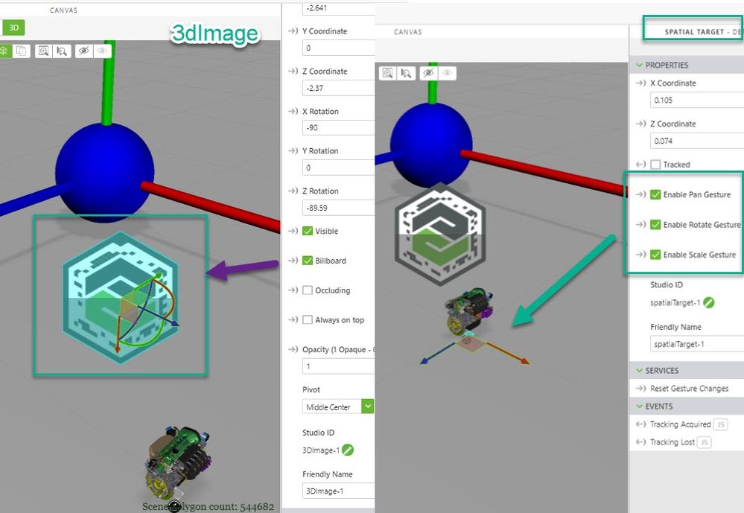Click the mate mode icon beside cube

coord(22,51)
